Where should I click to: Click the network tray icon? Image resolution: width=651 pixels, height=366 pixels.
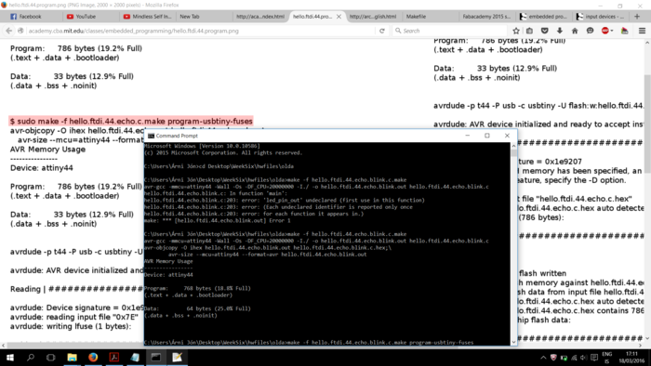pyautogui.click(x=574, y=358)
